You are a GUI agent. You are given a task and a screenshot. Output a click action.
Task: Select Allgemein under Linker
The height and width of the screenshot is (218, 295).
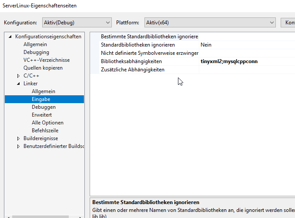(x=44, y=91)
